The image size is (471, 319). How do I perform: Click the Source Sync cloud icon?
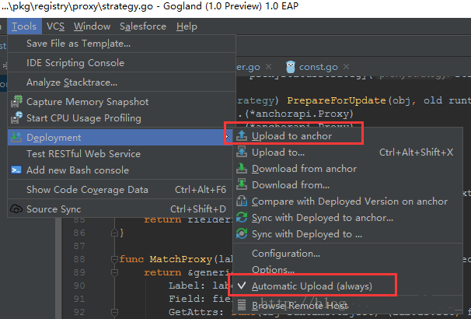coord(16,209)
